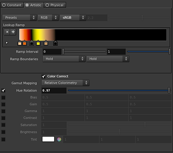Click the Gamut Mapping label
Screen dimensions: 173x153
pyautogui.click(x=24, y=83)
